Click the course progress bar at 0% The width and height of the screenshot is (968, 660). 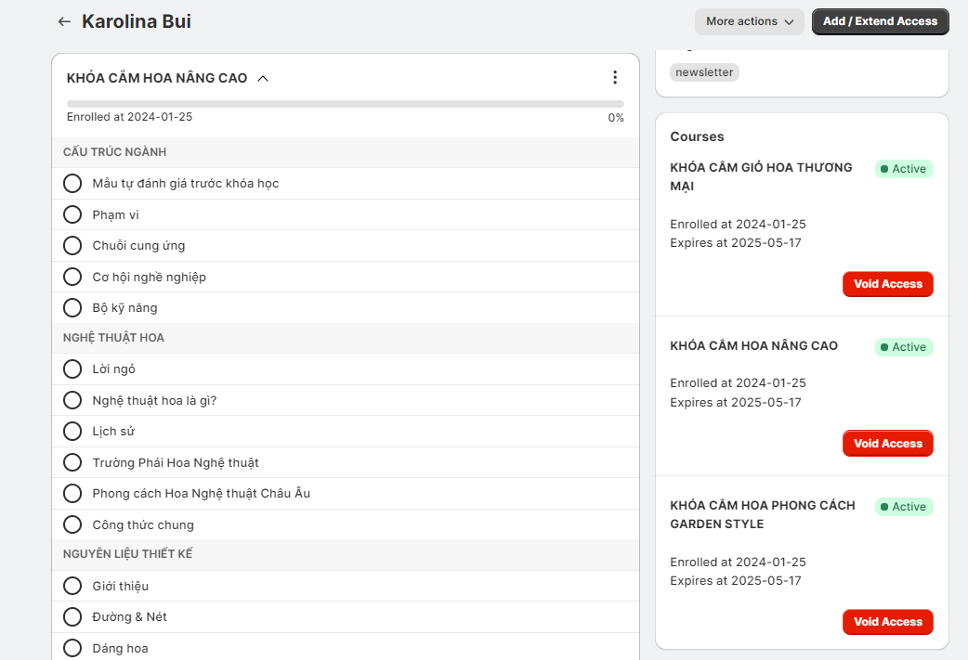pyautogui.click(x=345, y=104)
